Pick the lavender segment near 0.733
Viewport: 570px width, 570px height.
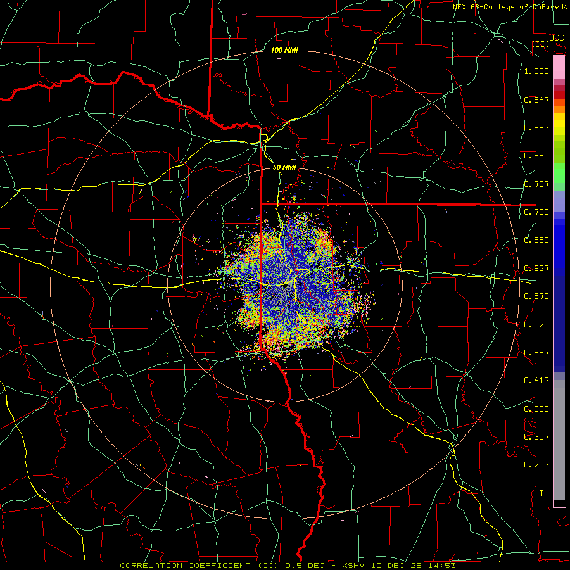point(559,201)
